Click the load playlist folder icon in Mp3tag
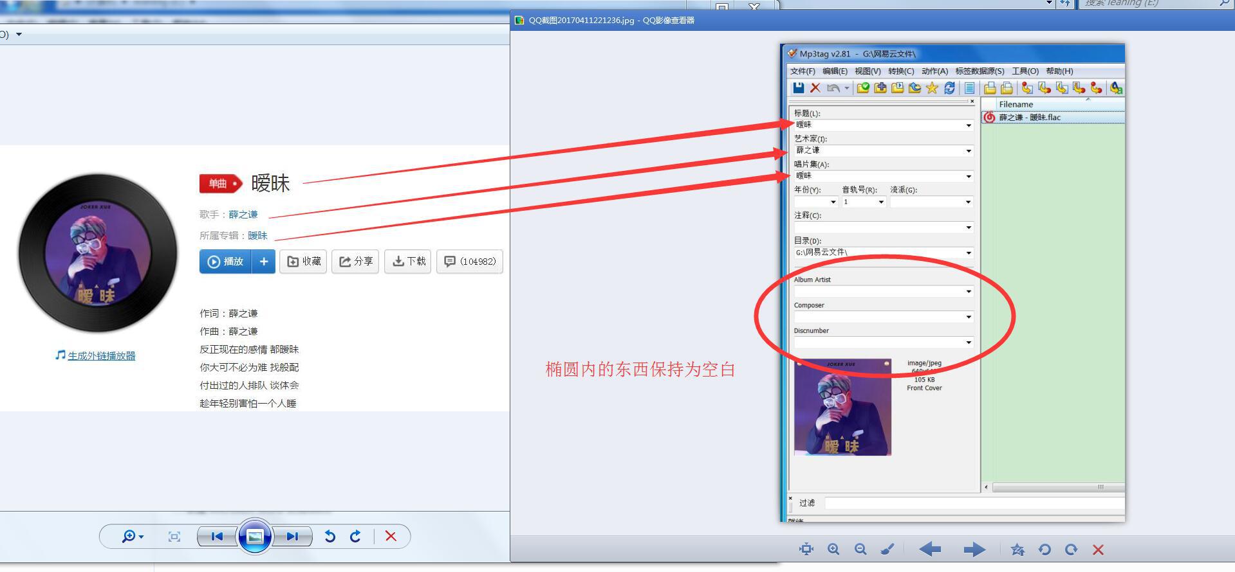Screen dimensions: 1235x572 click(898, 88)
